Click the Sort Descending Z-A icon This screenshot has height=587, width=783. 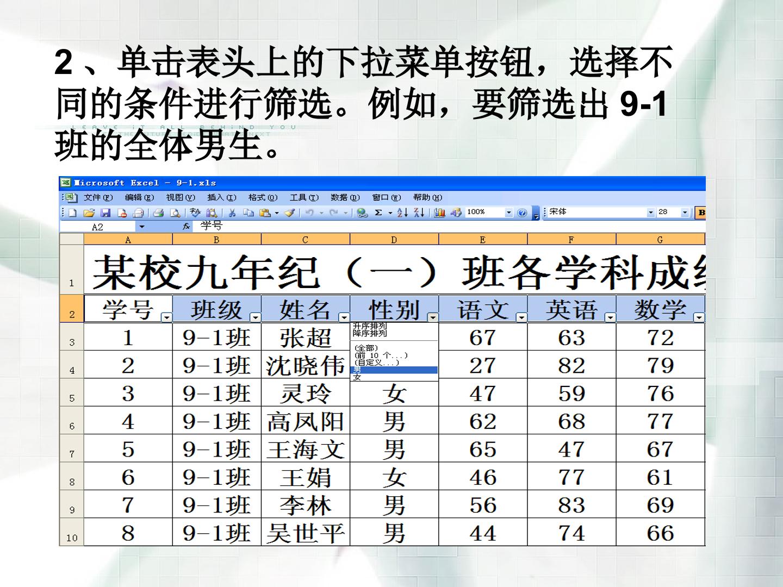[x=419, y=213]
